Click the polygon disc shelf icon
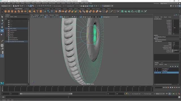The width and height of the screenshot is (181, 101). click(25, 11)
